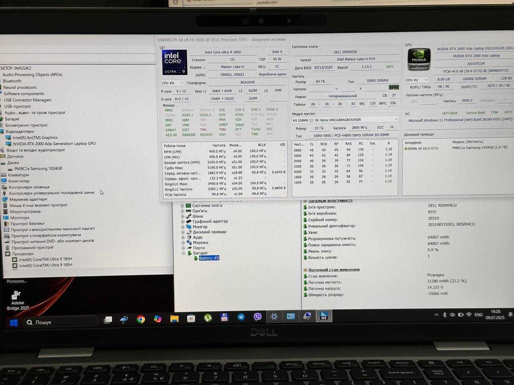Open uTorrent from the taskbar
Image resolution: width=514 pixels, height=385 pixels.
point(208,318)
